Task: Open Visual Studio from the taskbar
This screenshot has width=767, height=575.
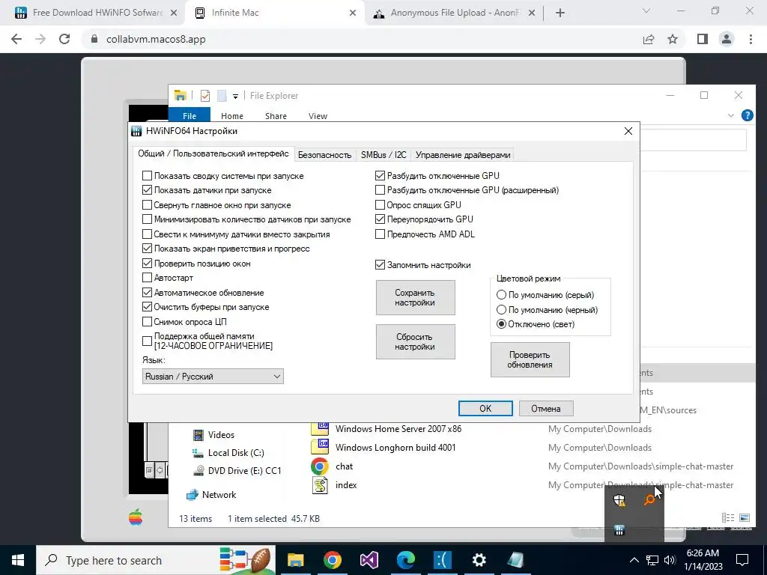Action: [x=369, y=560]
